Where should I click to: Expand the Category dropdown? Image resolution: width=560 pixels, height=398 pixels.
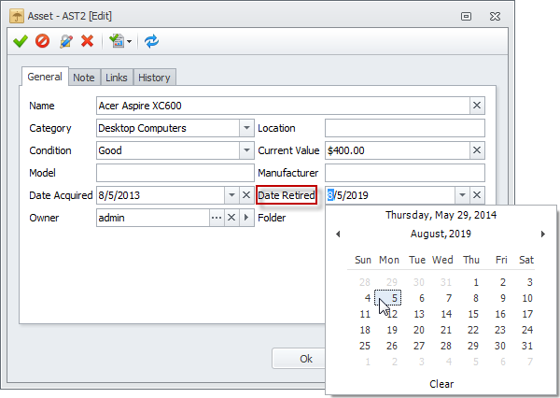pyautogui.click(x=246, y=128)
